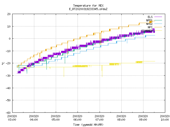Click the purple ELS legend line sample

coord(158,17)
